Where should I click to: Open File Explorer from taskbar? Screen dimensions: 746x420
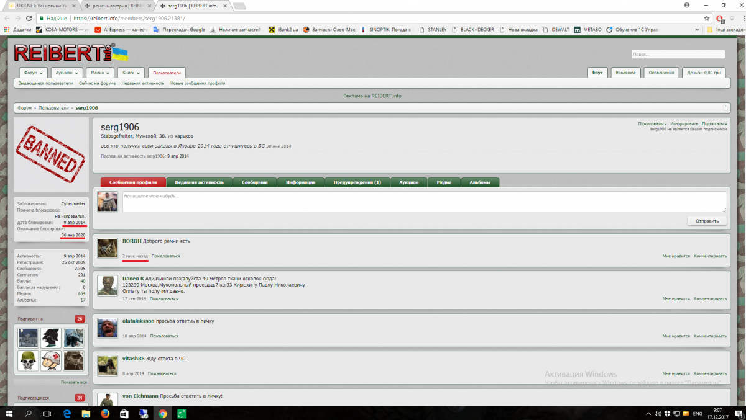(x=86, y=413)
